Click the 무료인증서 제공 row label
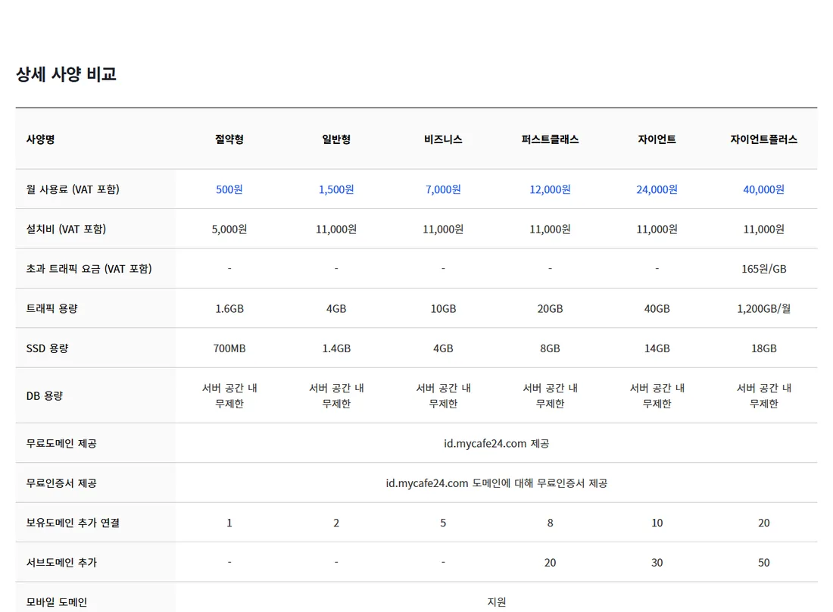The image size is (833, 612). coord(61,483)
